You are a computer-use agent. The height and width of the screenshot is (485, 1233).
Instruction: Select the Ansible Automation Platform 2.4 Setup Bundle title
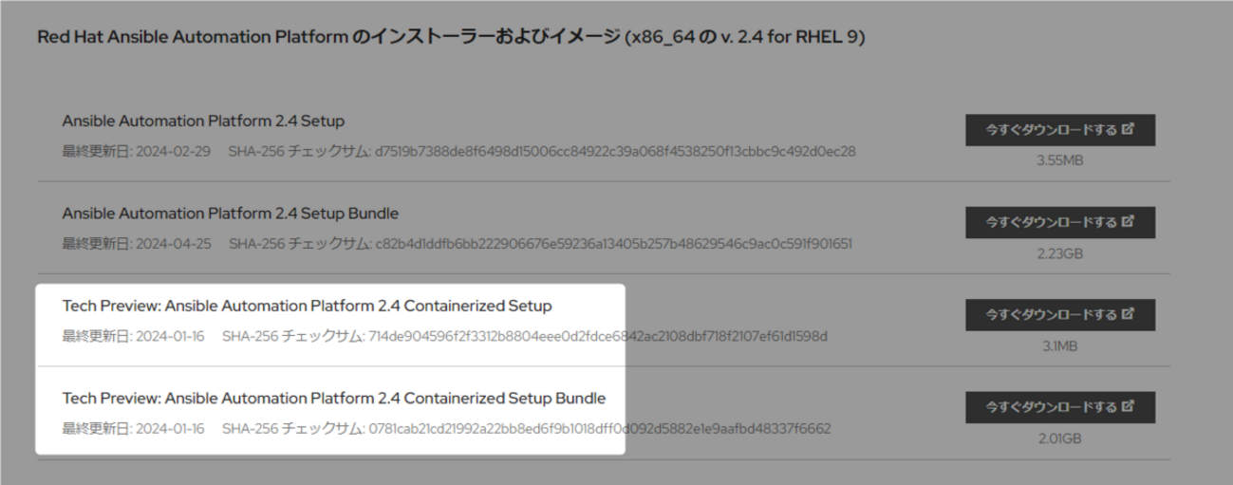point(230,214)
